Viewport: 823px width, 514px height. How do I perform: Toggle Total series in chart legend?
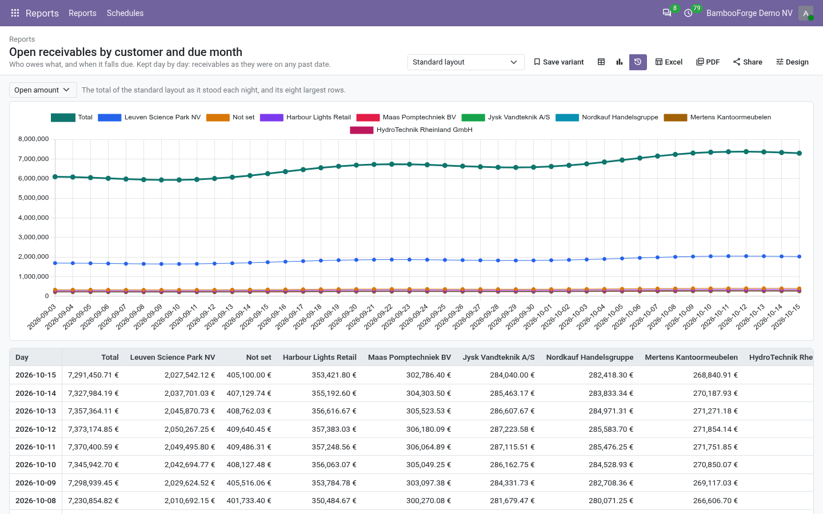pos(71,117)
